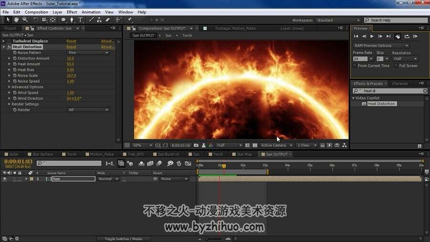The height and width of the screenshot is (242, 430).
Task: Open composition mini-flowchart in timeline
Action: 109,163
